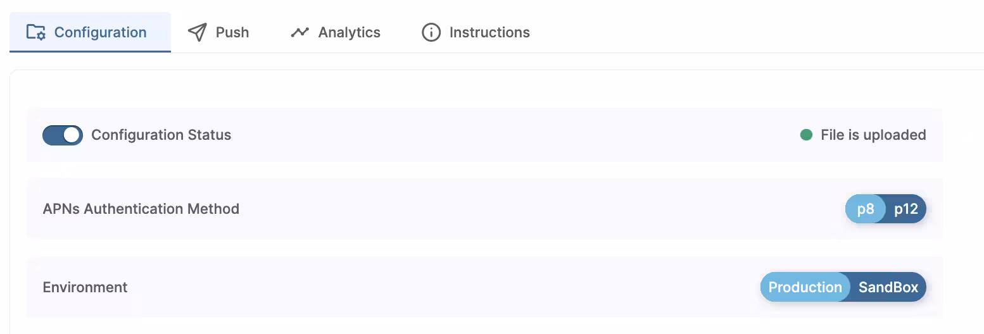Click the "APNs Authentication Method" label
The image size is (984, 334).
[141, 209]
